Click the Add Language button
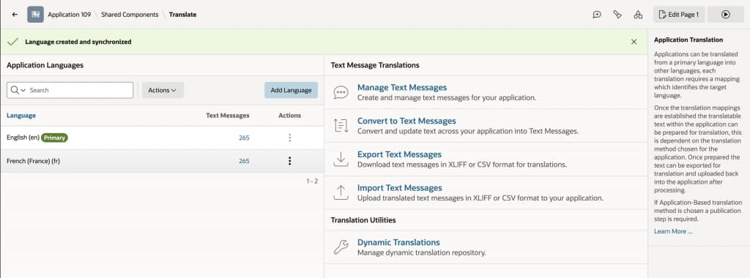 291,90
